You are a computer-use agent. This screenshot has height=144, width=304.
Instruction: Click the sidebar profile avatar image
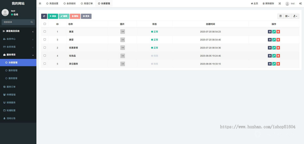point(5,13)
